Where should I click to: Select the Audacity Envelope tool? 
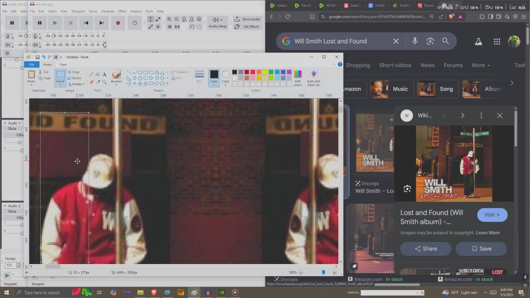point(158,19)
